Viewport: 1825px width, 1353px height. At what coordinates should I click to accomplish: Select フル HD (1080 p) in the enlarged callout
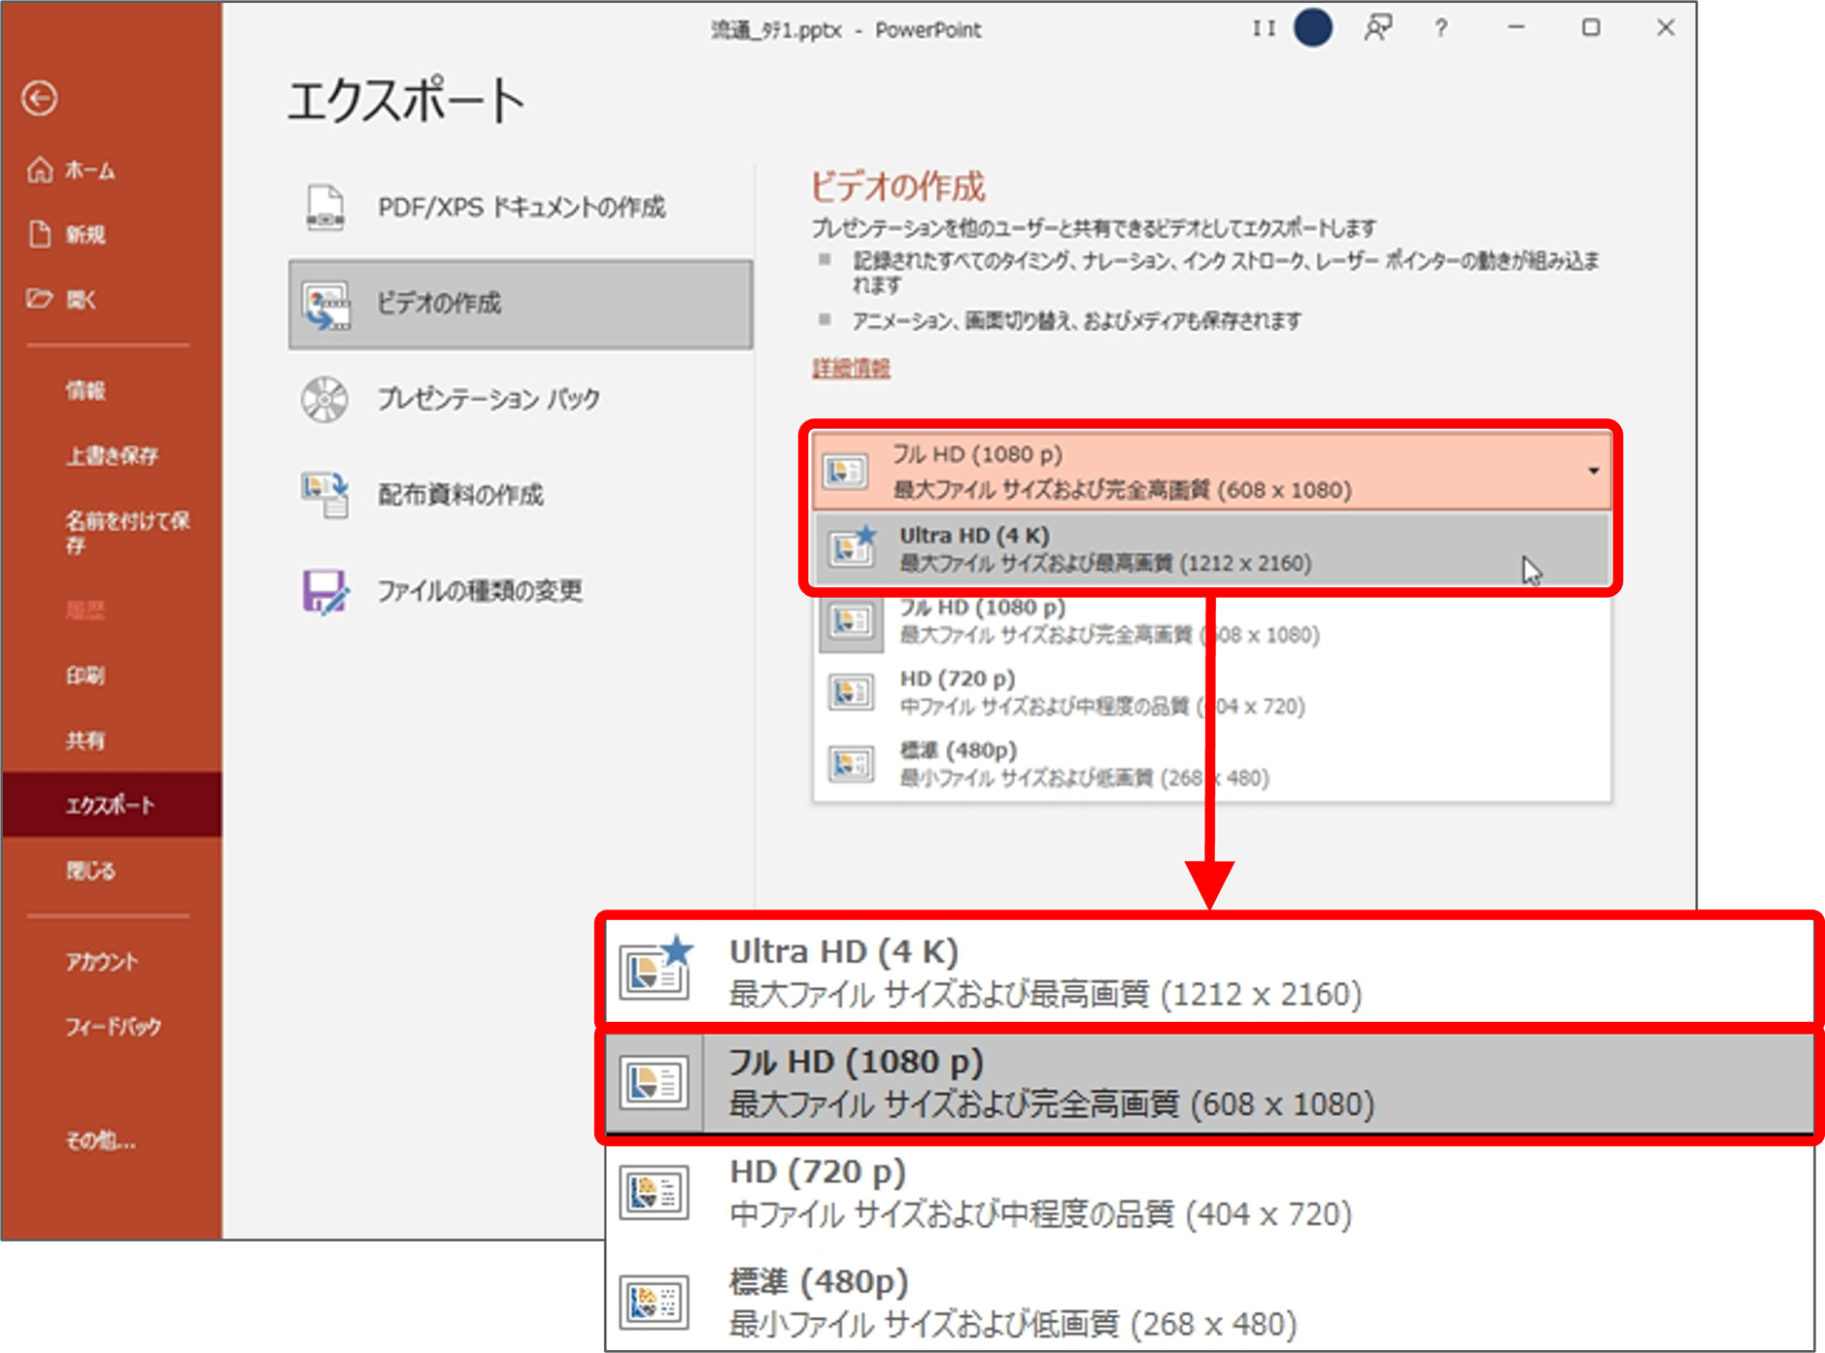pos(1209,1082)
